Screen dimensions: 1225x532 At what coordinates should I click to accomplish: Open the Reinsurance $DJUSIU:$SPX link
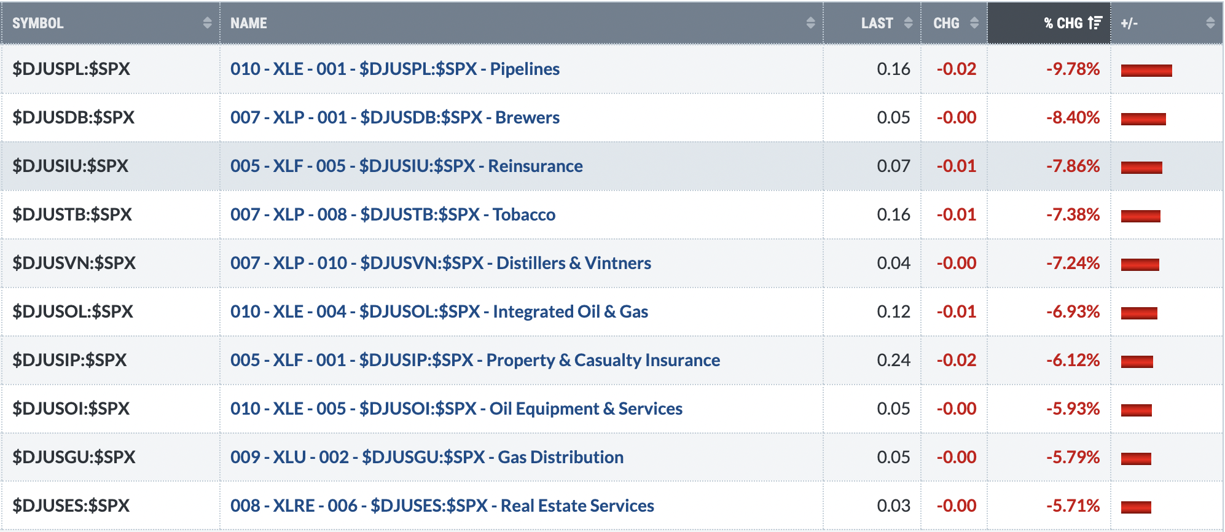click(x=407, y=166)
